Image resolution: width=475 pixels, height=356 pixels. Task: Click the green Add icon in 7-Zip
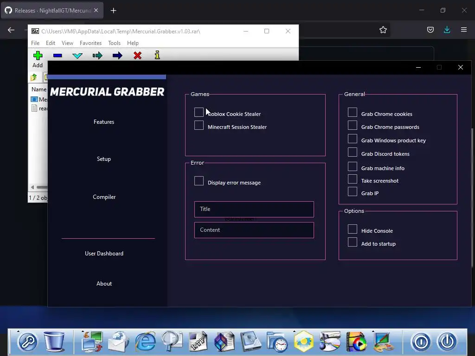click(38, 56)
